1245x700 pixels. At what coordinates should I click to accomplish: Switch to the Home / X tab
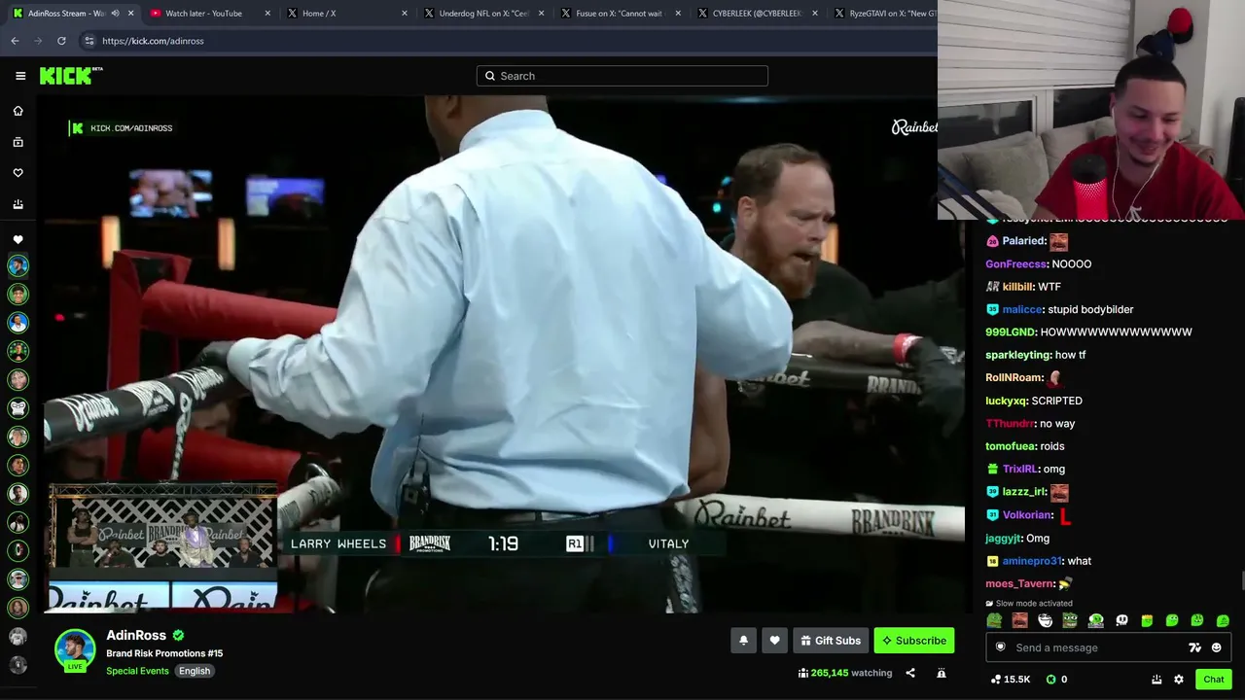(x=318, y=14)
